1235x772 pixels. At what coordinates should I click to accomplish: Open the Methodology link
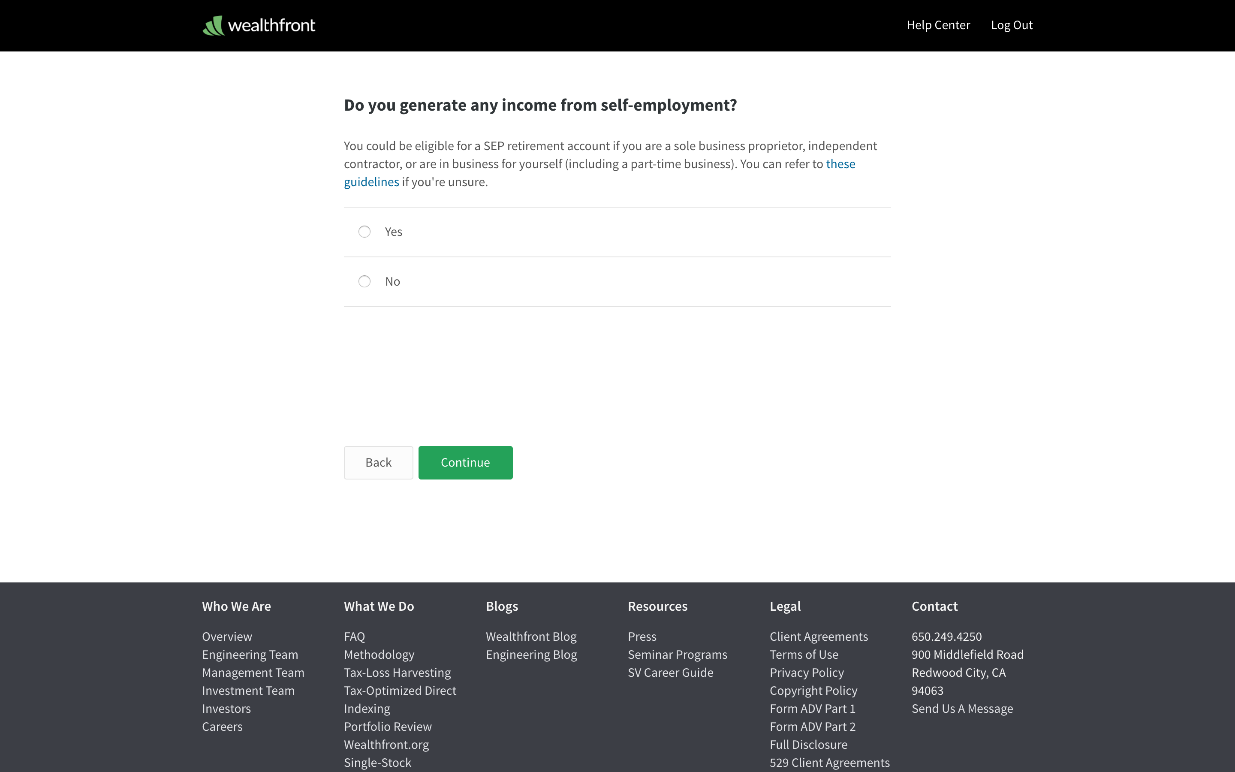[x=379, y=654]
